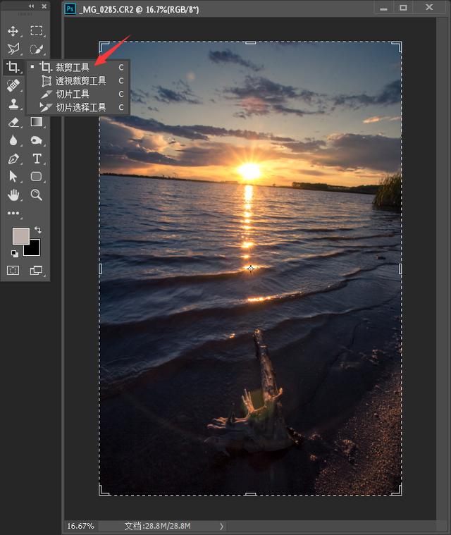Select the Move tool
Viewport: 451px width, 535px height.
tap(13, 32)
